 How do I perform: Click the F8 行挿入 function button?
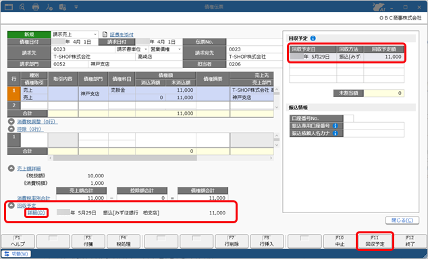(267, 241)
